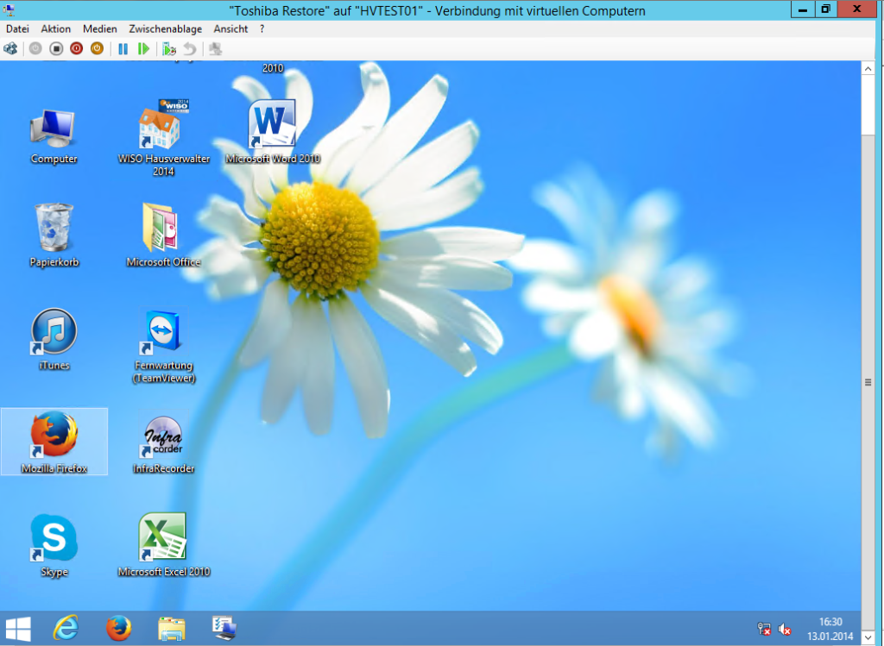Click the scroll down arrow on the vertical scrollbar
This screenshot has width=884, height=646.
tap(868, 639)
